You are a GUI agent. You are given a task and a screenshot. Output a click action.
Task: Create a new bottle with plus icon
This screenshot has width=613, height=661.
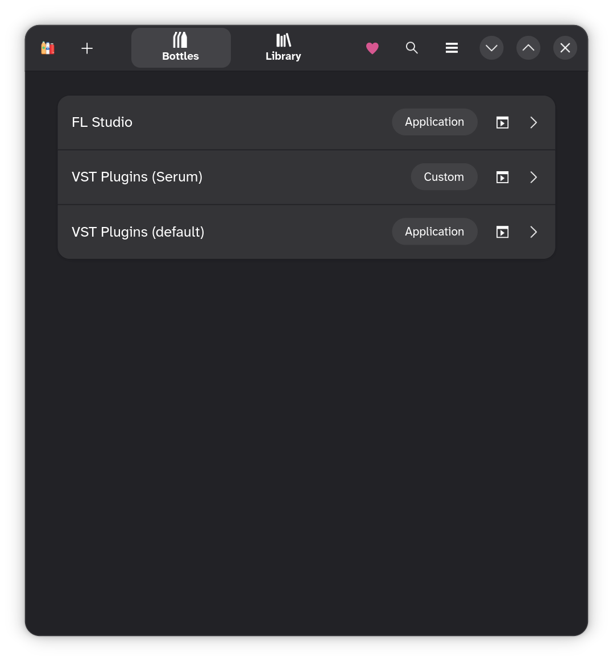[87, 48]
